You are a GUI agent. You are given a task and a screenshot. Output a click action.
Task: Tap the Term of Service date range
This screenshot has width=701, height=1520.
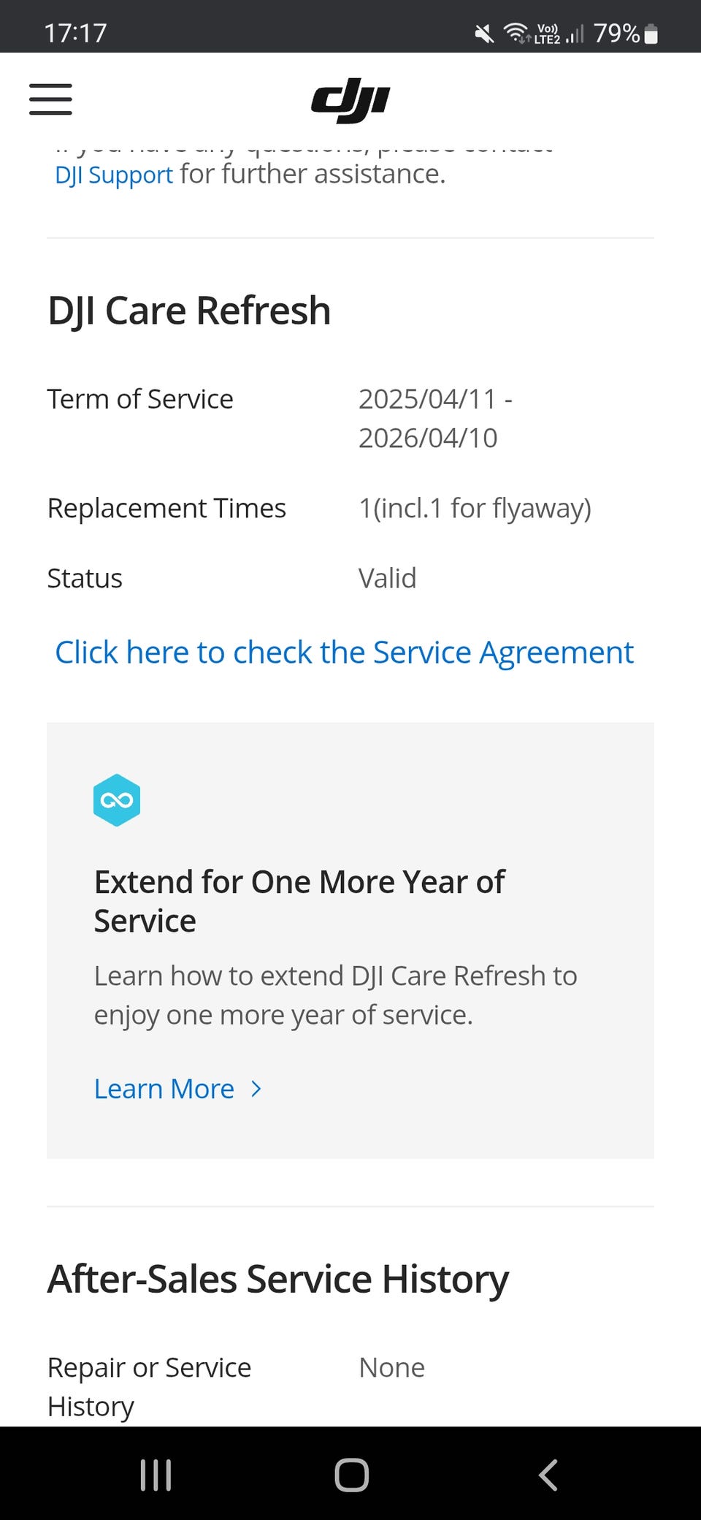tap(434, 418)
